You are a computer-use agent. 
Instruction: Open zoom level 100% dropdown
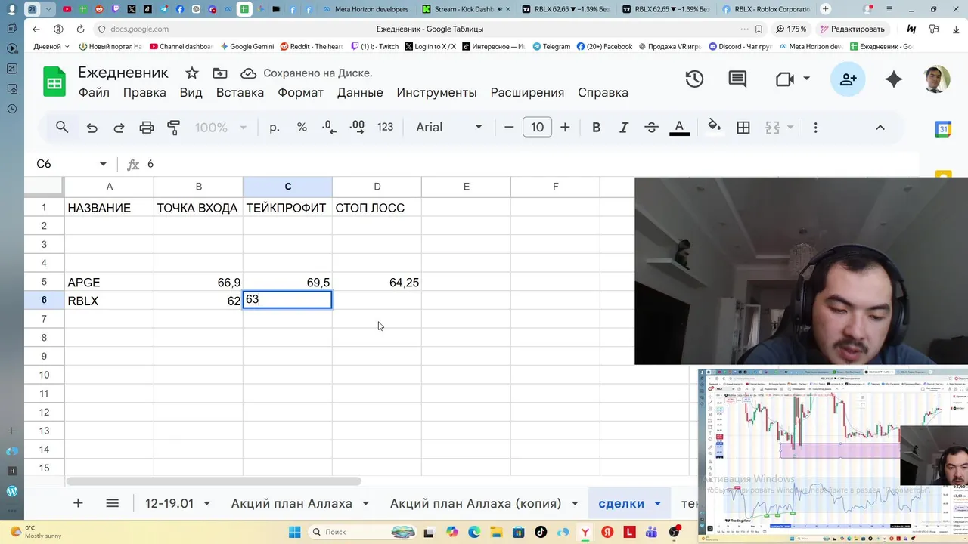[221, 128]
